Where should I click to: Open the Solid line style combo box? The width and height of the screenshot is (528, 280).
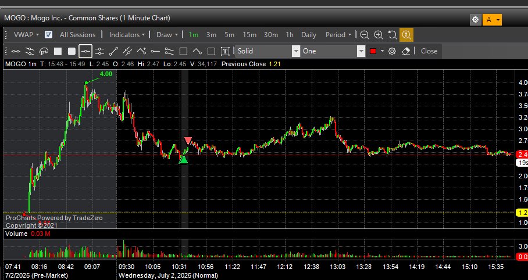[x=267, y=51]
